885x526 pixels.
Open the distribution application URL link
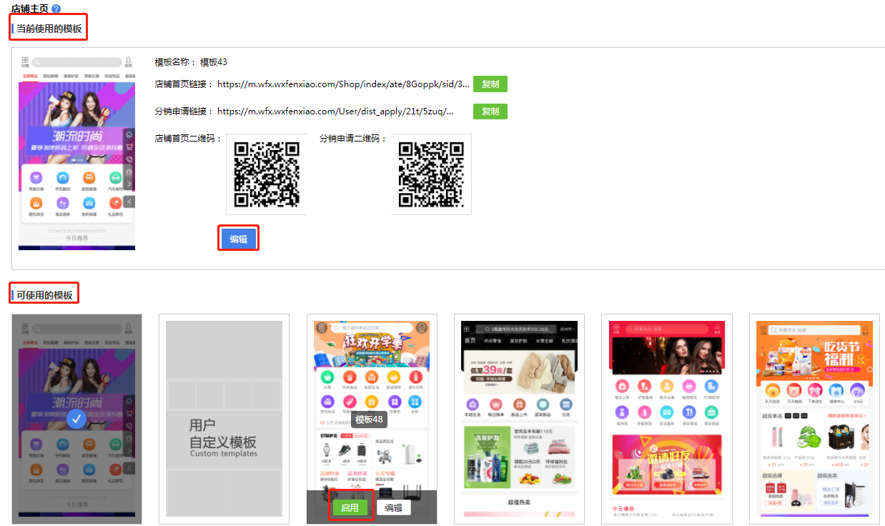coord(335,111)
